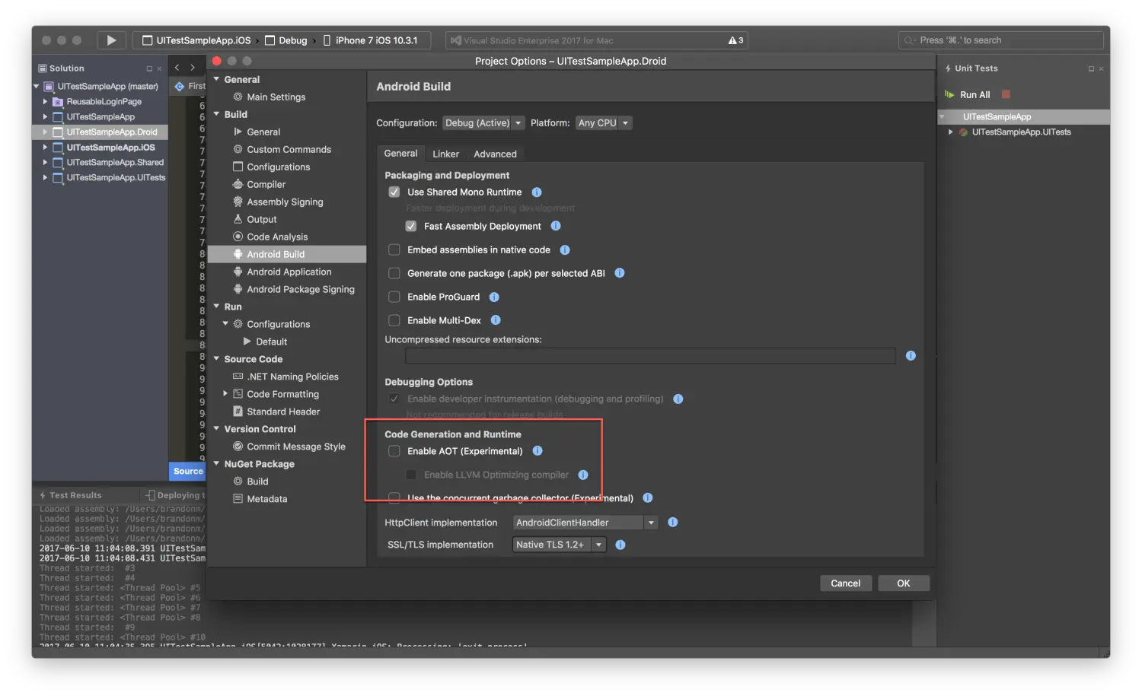Select the Test Results pad tab
The width and height of the screenshot is (1142, 696).
click(71, 495)
